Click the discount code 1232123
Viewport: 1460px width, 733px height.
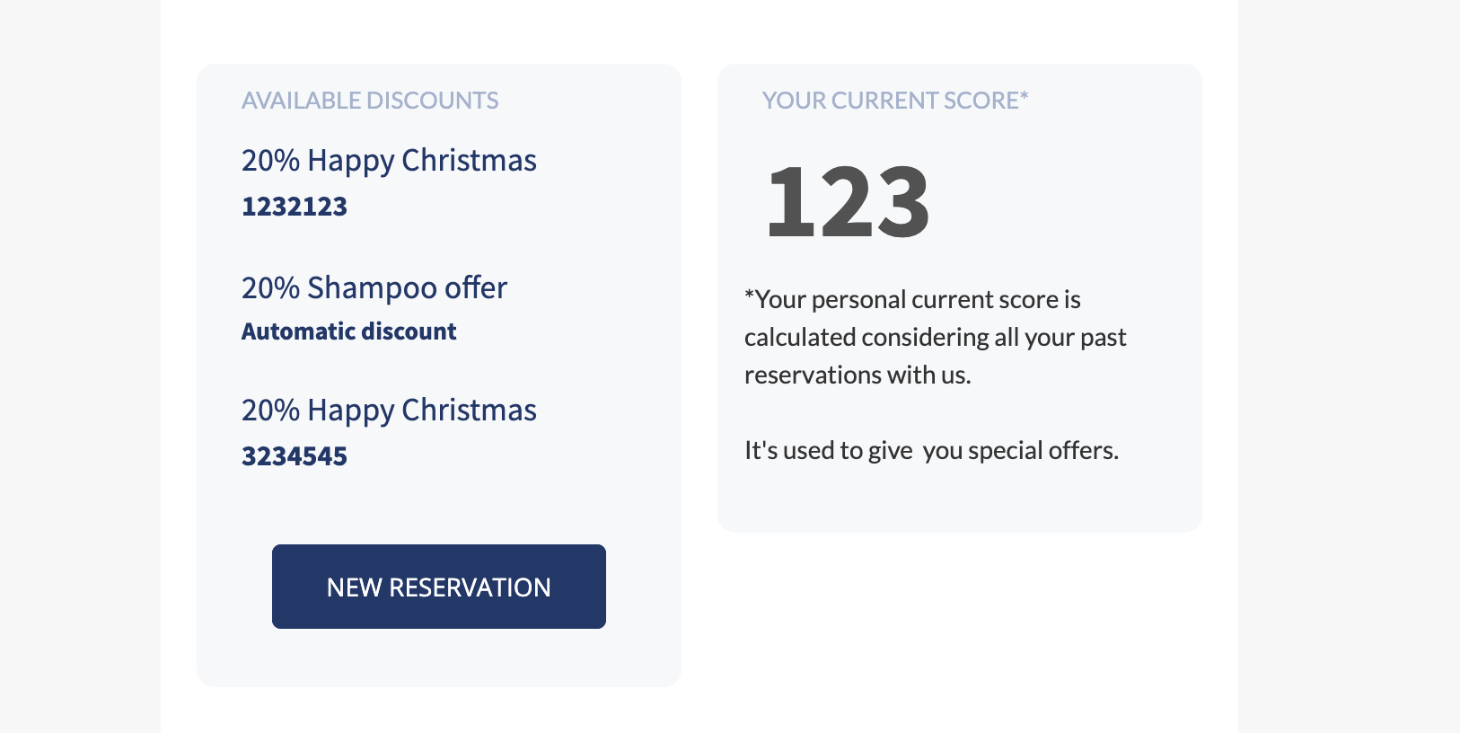tap(295, 207)
